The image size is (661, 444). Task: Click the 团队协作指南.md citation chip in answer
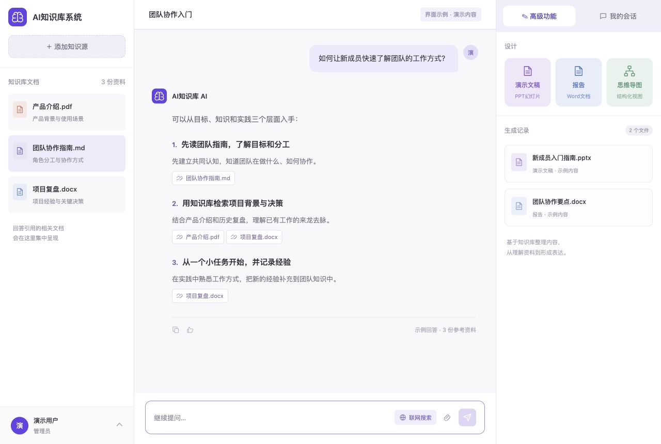click(x=203, y=178)
